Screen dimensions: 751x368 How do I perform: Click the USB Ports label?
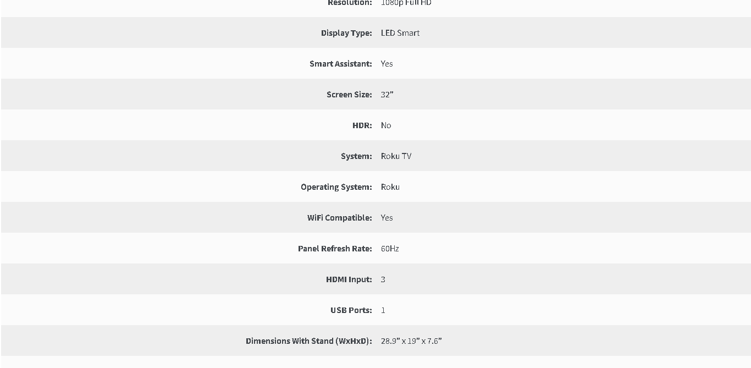pyautogui.click(x=351, y=310)
